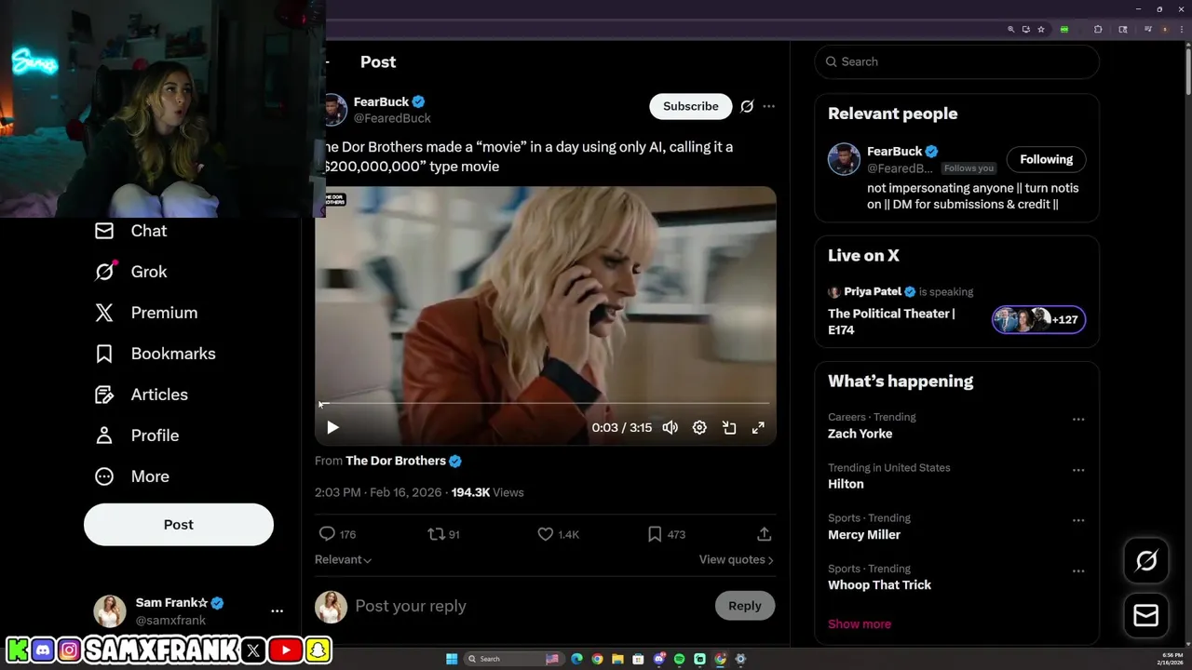Bookmark the post with 473 bookmarks
This screenshot has height=670, width=1192.
[x=666, y=534]
